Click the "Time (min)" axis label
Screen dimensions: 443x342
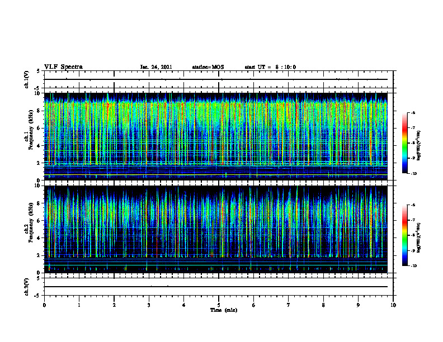click(224, 310)
